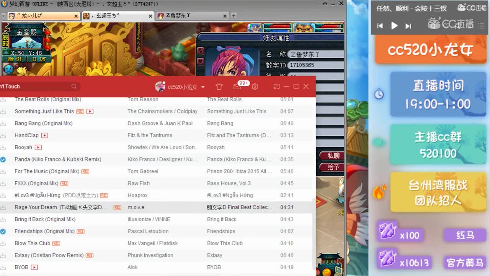
Task: Click the 数字ID field showing 17105365
Action: 315,65
